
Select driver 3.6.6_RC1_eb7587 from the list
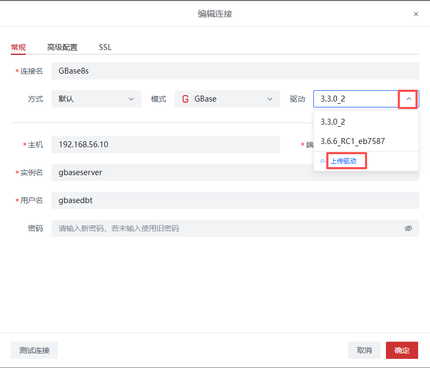pyautogui.click(x=366, y=141)
